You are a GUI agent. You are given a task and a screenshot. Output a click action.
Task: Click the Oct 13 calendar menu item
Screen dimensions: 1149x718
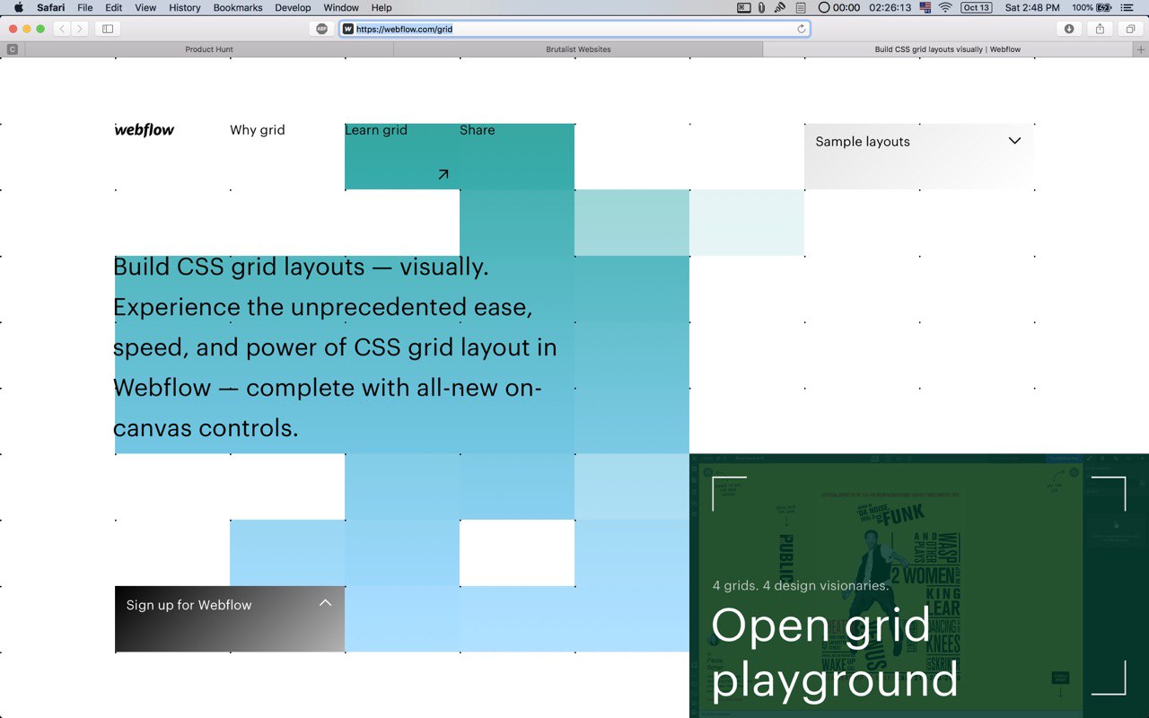coord(976,7)
